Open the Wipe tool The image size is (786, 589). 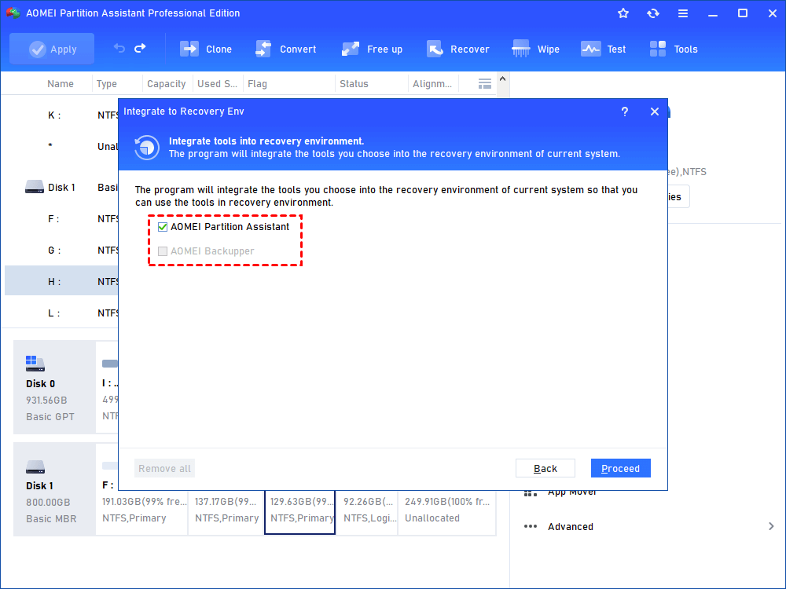535,49
